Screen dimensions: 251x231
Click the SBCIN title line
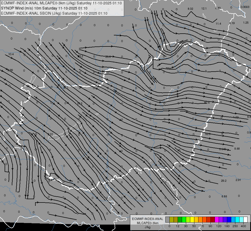[54, 13]
